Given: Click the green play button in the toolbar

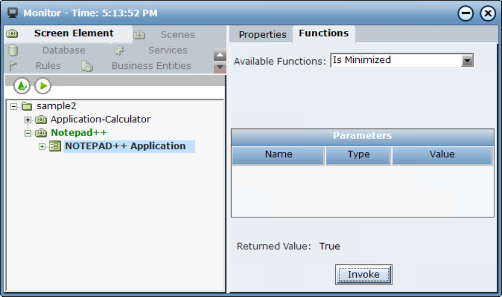Looking at the screenshot, I should (42, 86).
